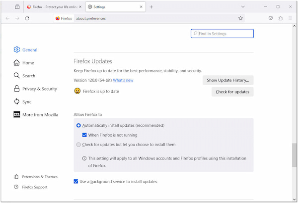Click the Allow Firefox to label
The image size is (298, 203).
tap(88, 114)
